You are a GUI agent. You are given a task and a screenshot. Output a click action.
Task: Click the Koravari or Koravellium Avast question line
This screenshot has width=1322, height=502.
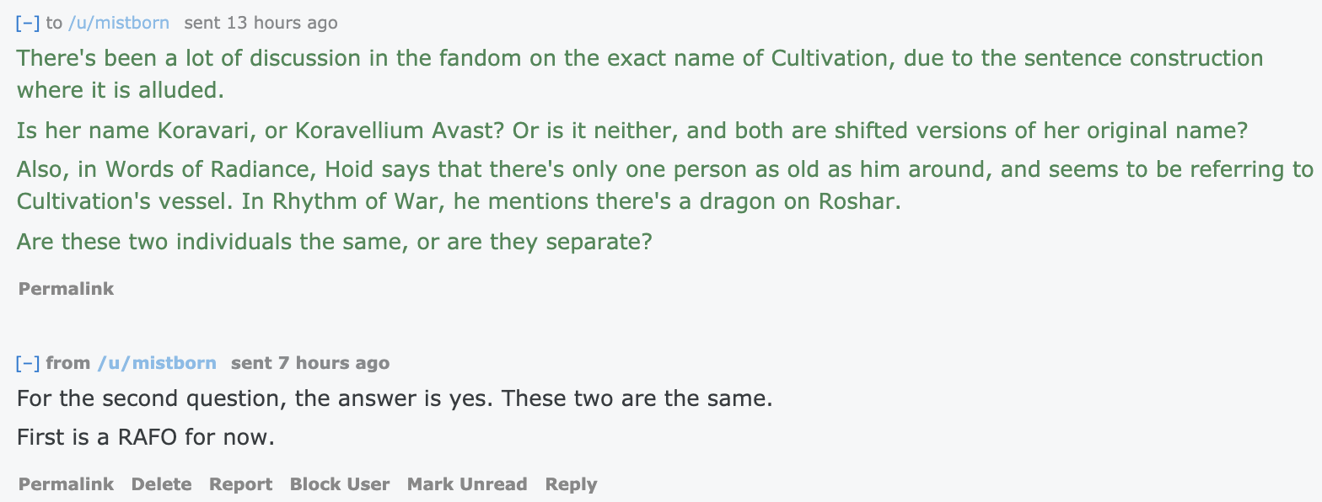[x=631, y=131]
